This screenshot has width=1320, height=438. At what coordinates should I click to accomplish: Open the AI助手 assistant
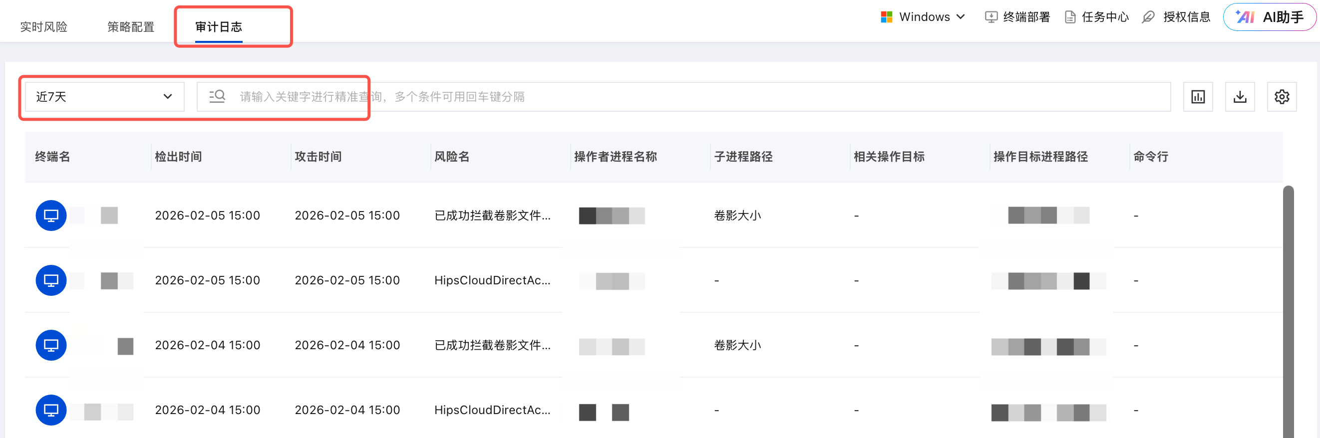pos(1269,17)
